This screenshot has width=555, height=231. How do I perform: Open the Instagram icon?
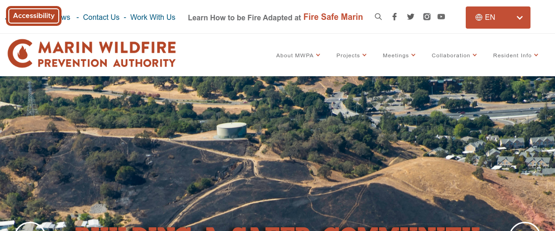point(427,17)
